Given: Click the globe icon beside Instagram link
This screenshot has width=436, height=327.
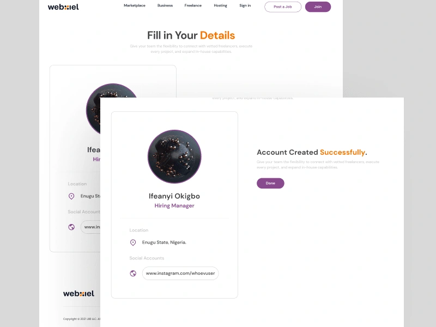Looking at the screenshot, I should click(133, 274).
